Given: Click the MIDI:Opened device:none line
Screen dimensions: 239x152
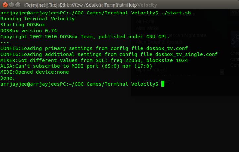Looking at the screenshot, I should click(x=34, y=72).
